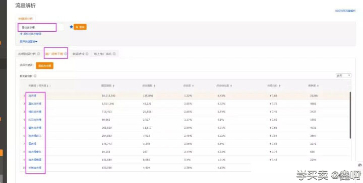Image resolution: width=363 pixels, height=183 pixels.
Task: Go to 线上推广排名 tab
Action: pos(103,54)
